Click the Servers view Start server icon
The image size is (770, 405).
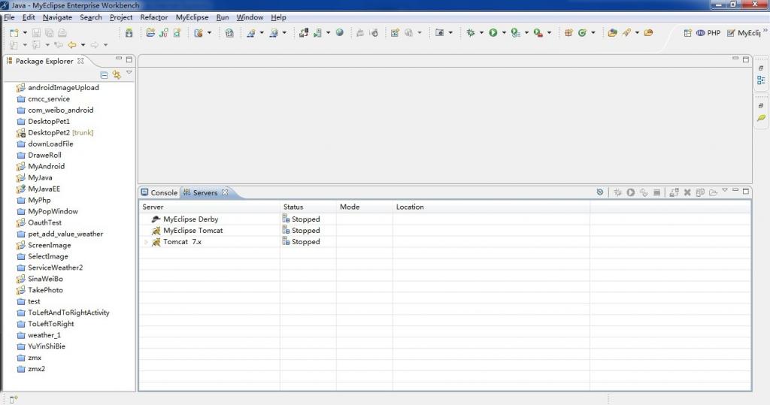coord(631,192)
